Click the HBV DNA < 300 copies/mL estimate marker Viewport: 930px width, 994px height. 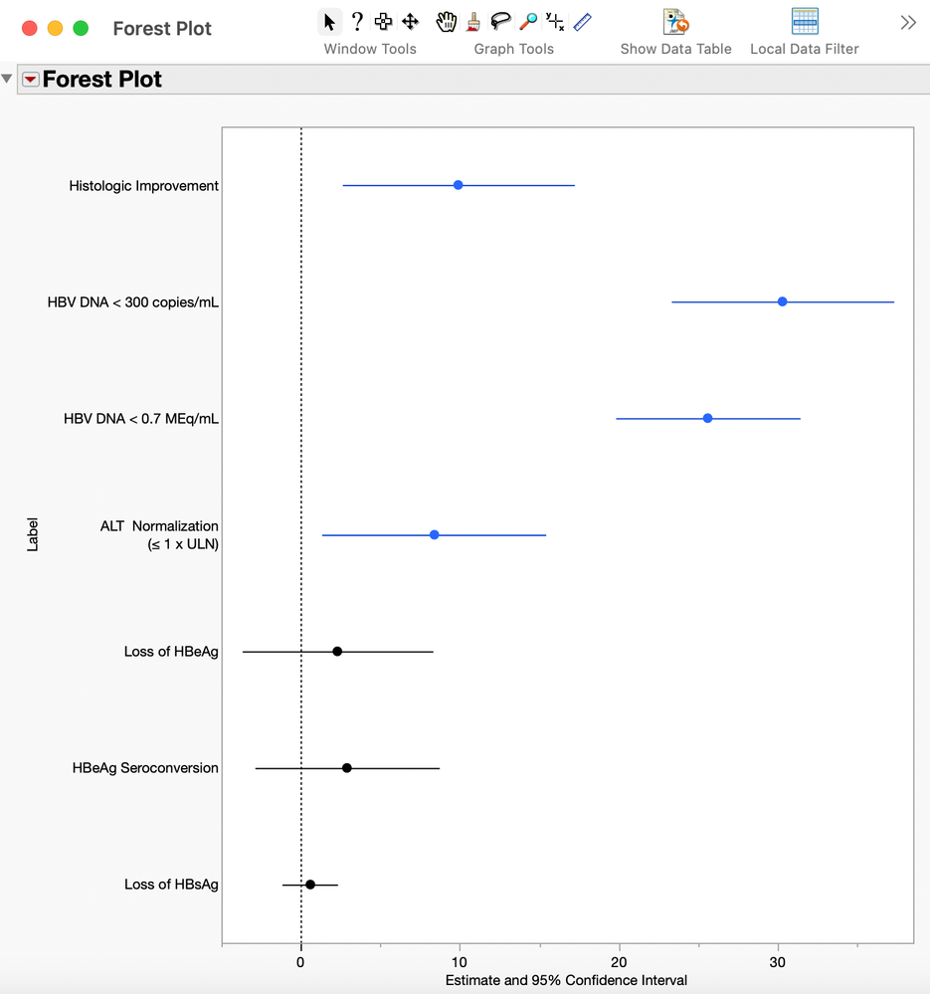782,301
